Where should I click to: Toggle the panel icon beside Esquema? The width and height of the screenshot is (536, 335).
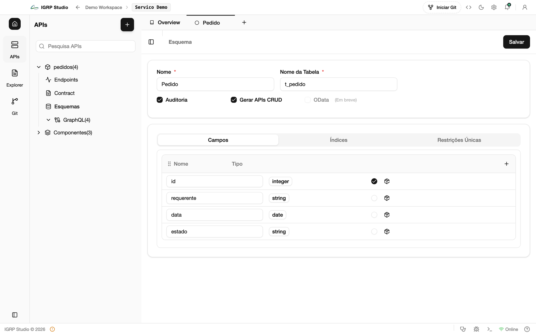151,42
